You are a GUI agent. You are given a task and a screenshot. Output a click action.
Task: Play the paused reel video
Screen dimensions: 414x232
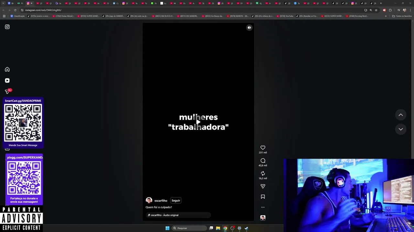tap(198, 122)
